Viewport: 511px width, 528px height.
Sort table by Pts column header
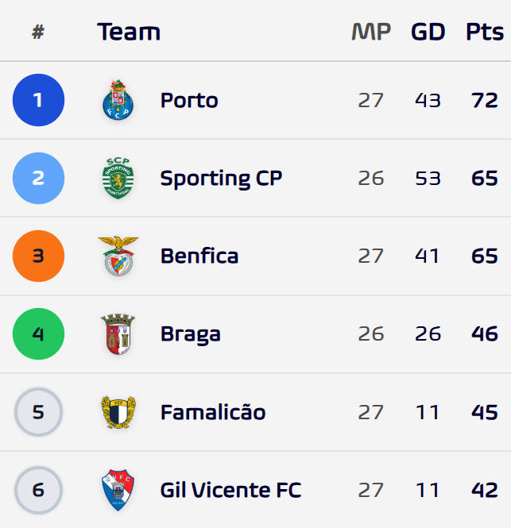pyautogui.click(x=484, y=32)
